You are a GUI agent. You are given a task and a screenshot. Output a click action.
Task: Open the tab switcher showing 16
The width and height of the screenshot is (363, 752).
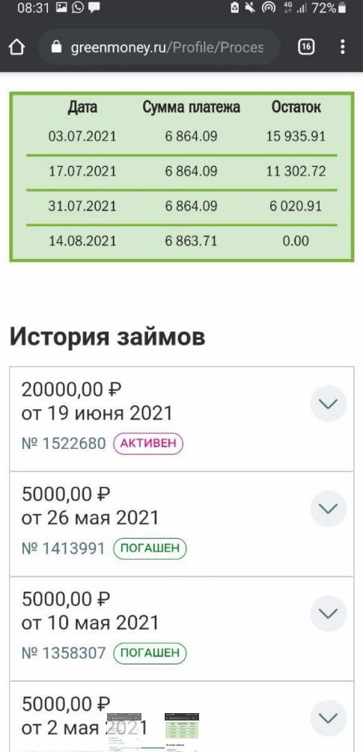coord(306,47)
